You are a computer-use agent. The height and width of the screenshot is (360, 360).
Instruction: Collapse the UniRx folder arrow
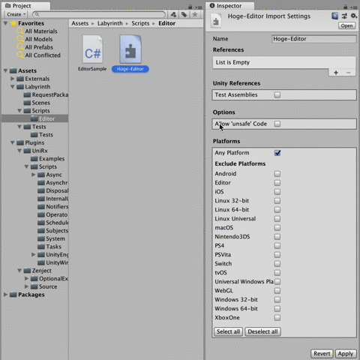click(19, 151)
